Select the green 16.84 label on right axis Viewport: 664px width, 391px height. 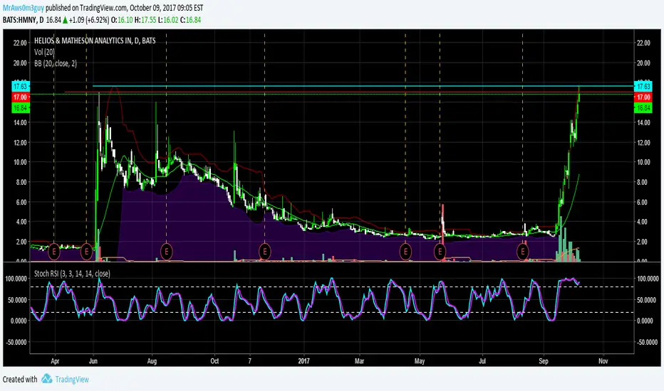point(643,108)
